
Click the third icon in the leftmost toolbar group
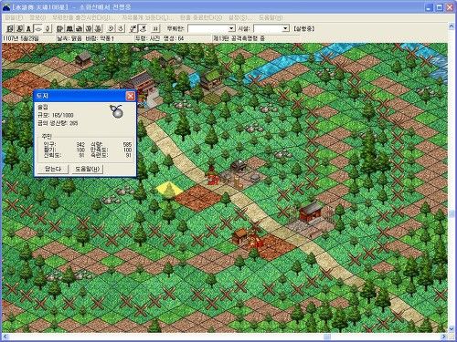coord(28,28)
